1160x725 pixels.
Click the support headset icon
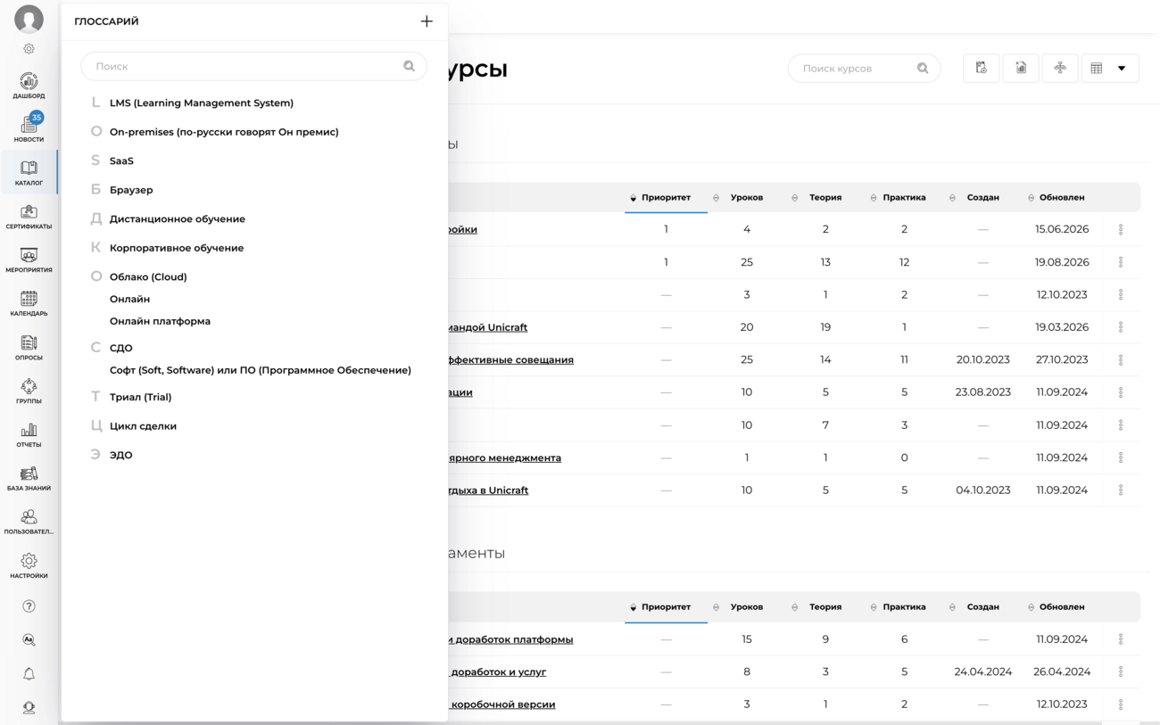pos(29,708)
